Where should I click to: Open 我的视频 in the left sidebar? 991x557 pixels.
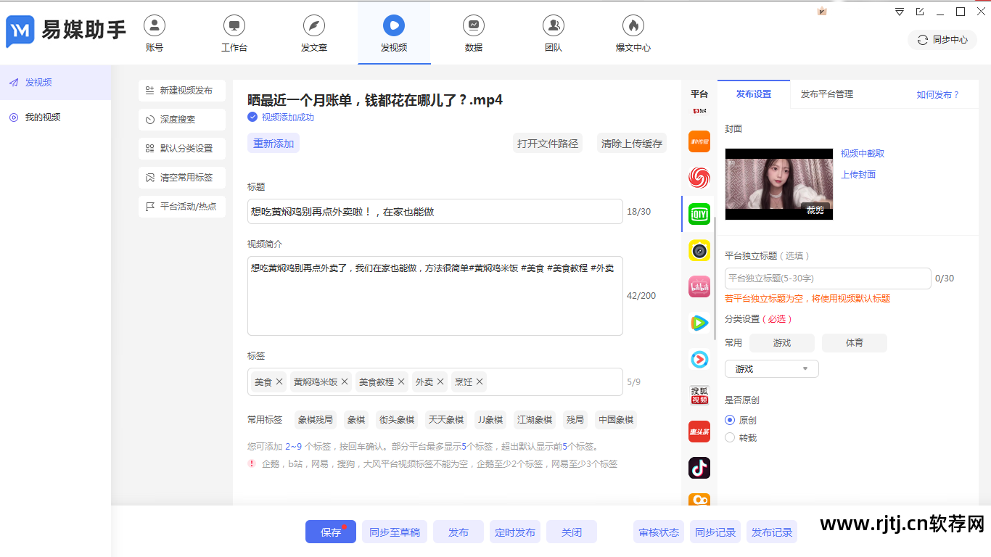[x=43, y=117]
